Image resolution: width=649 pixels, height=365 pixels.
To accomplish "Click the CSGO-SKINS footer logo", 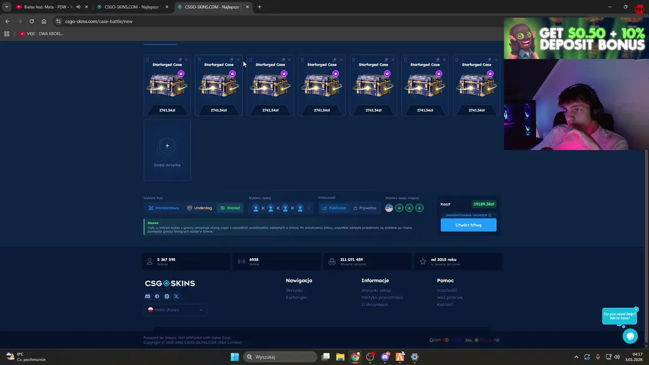I will (x=170, y=283).
